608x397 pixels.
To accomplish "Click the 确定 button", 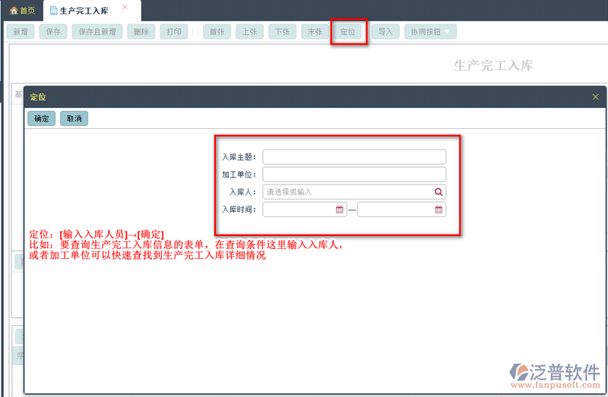I will 42,118.
